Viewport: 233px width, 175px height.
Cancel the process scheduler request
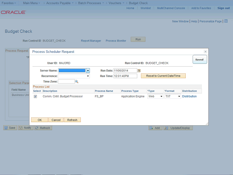56,120
